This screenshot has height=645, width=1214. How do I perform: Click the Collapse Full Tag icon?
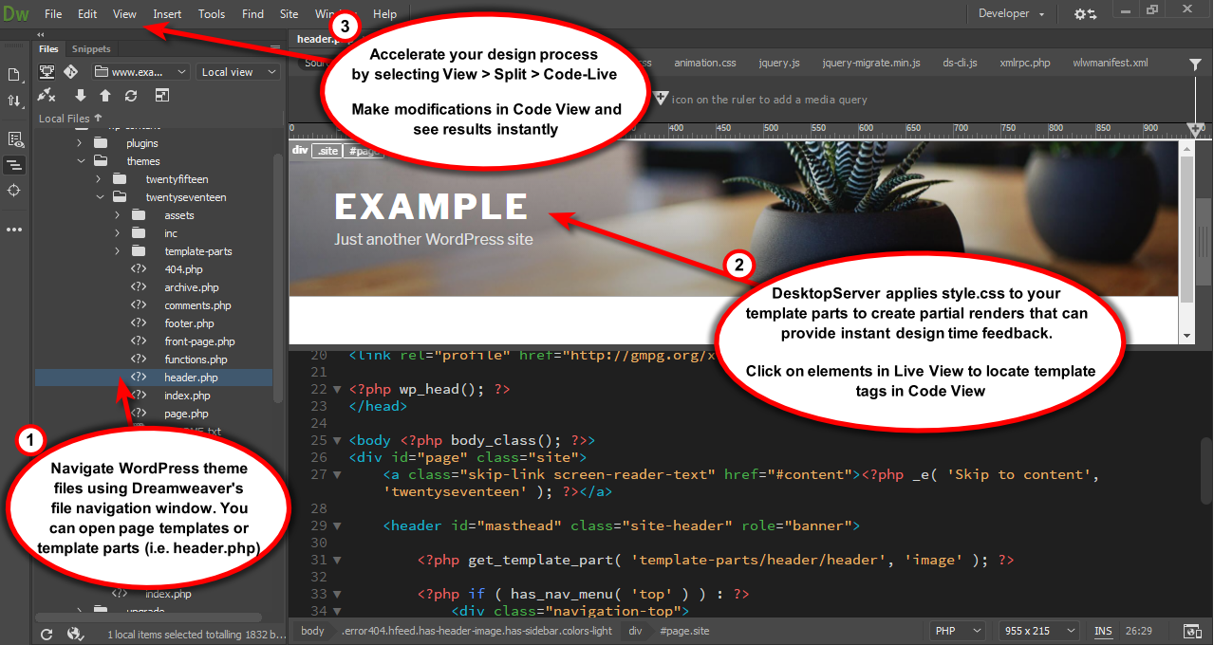tap(14, 165)
